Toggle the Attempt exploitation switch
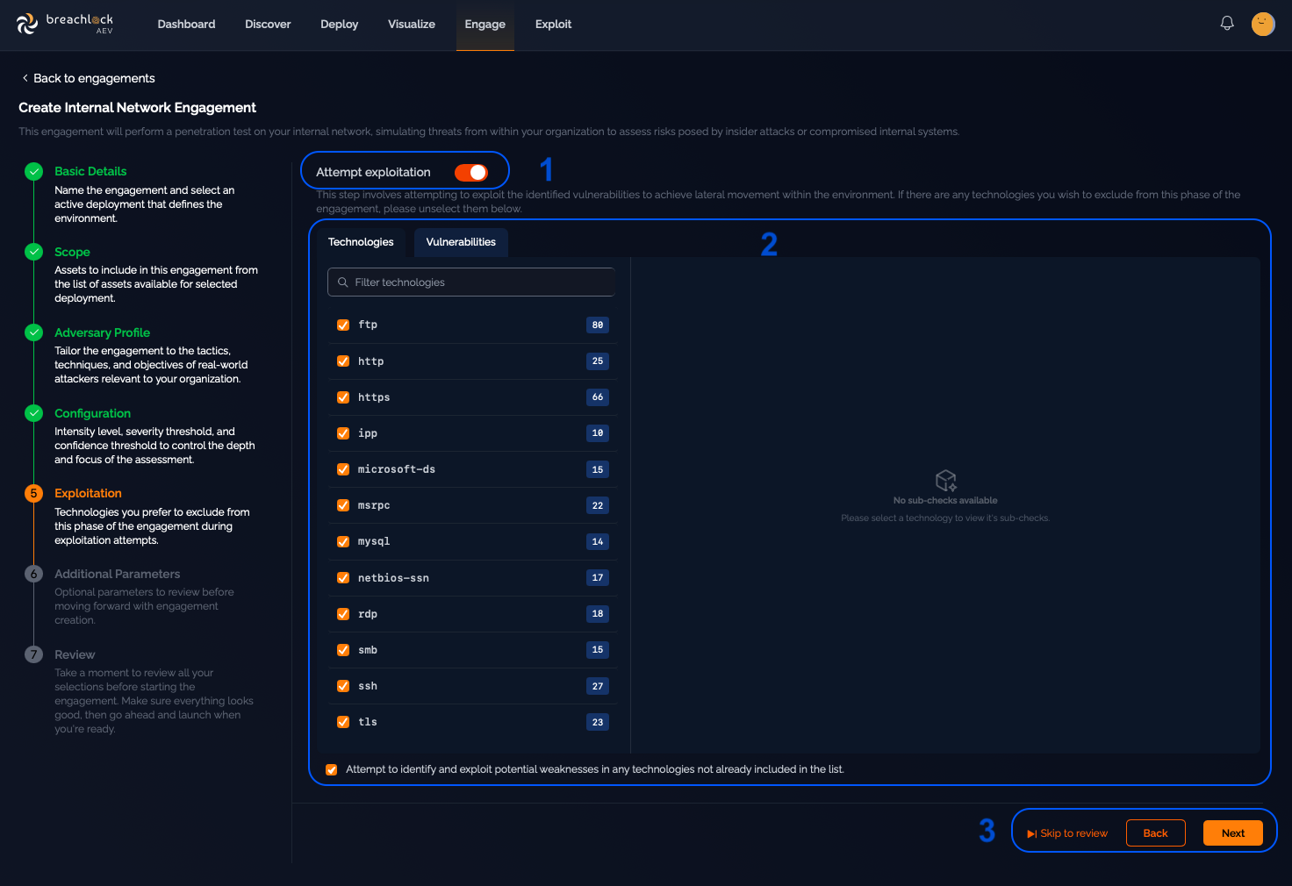Screen dimensions: 1292x886 pos(471,172)
